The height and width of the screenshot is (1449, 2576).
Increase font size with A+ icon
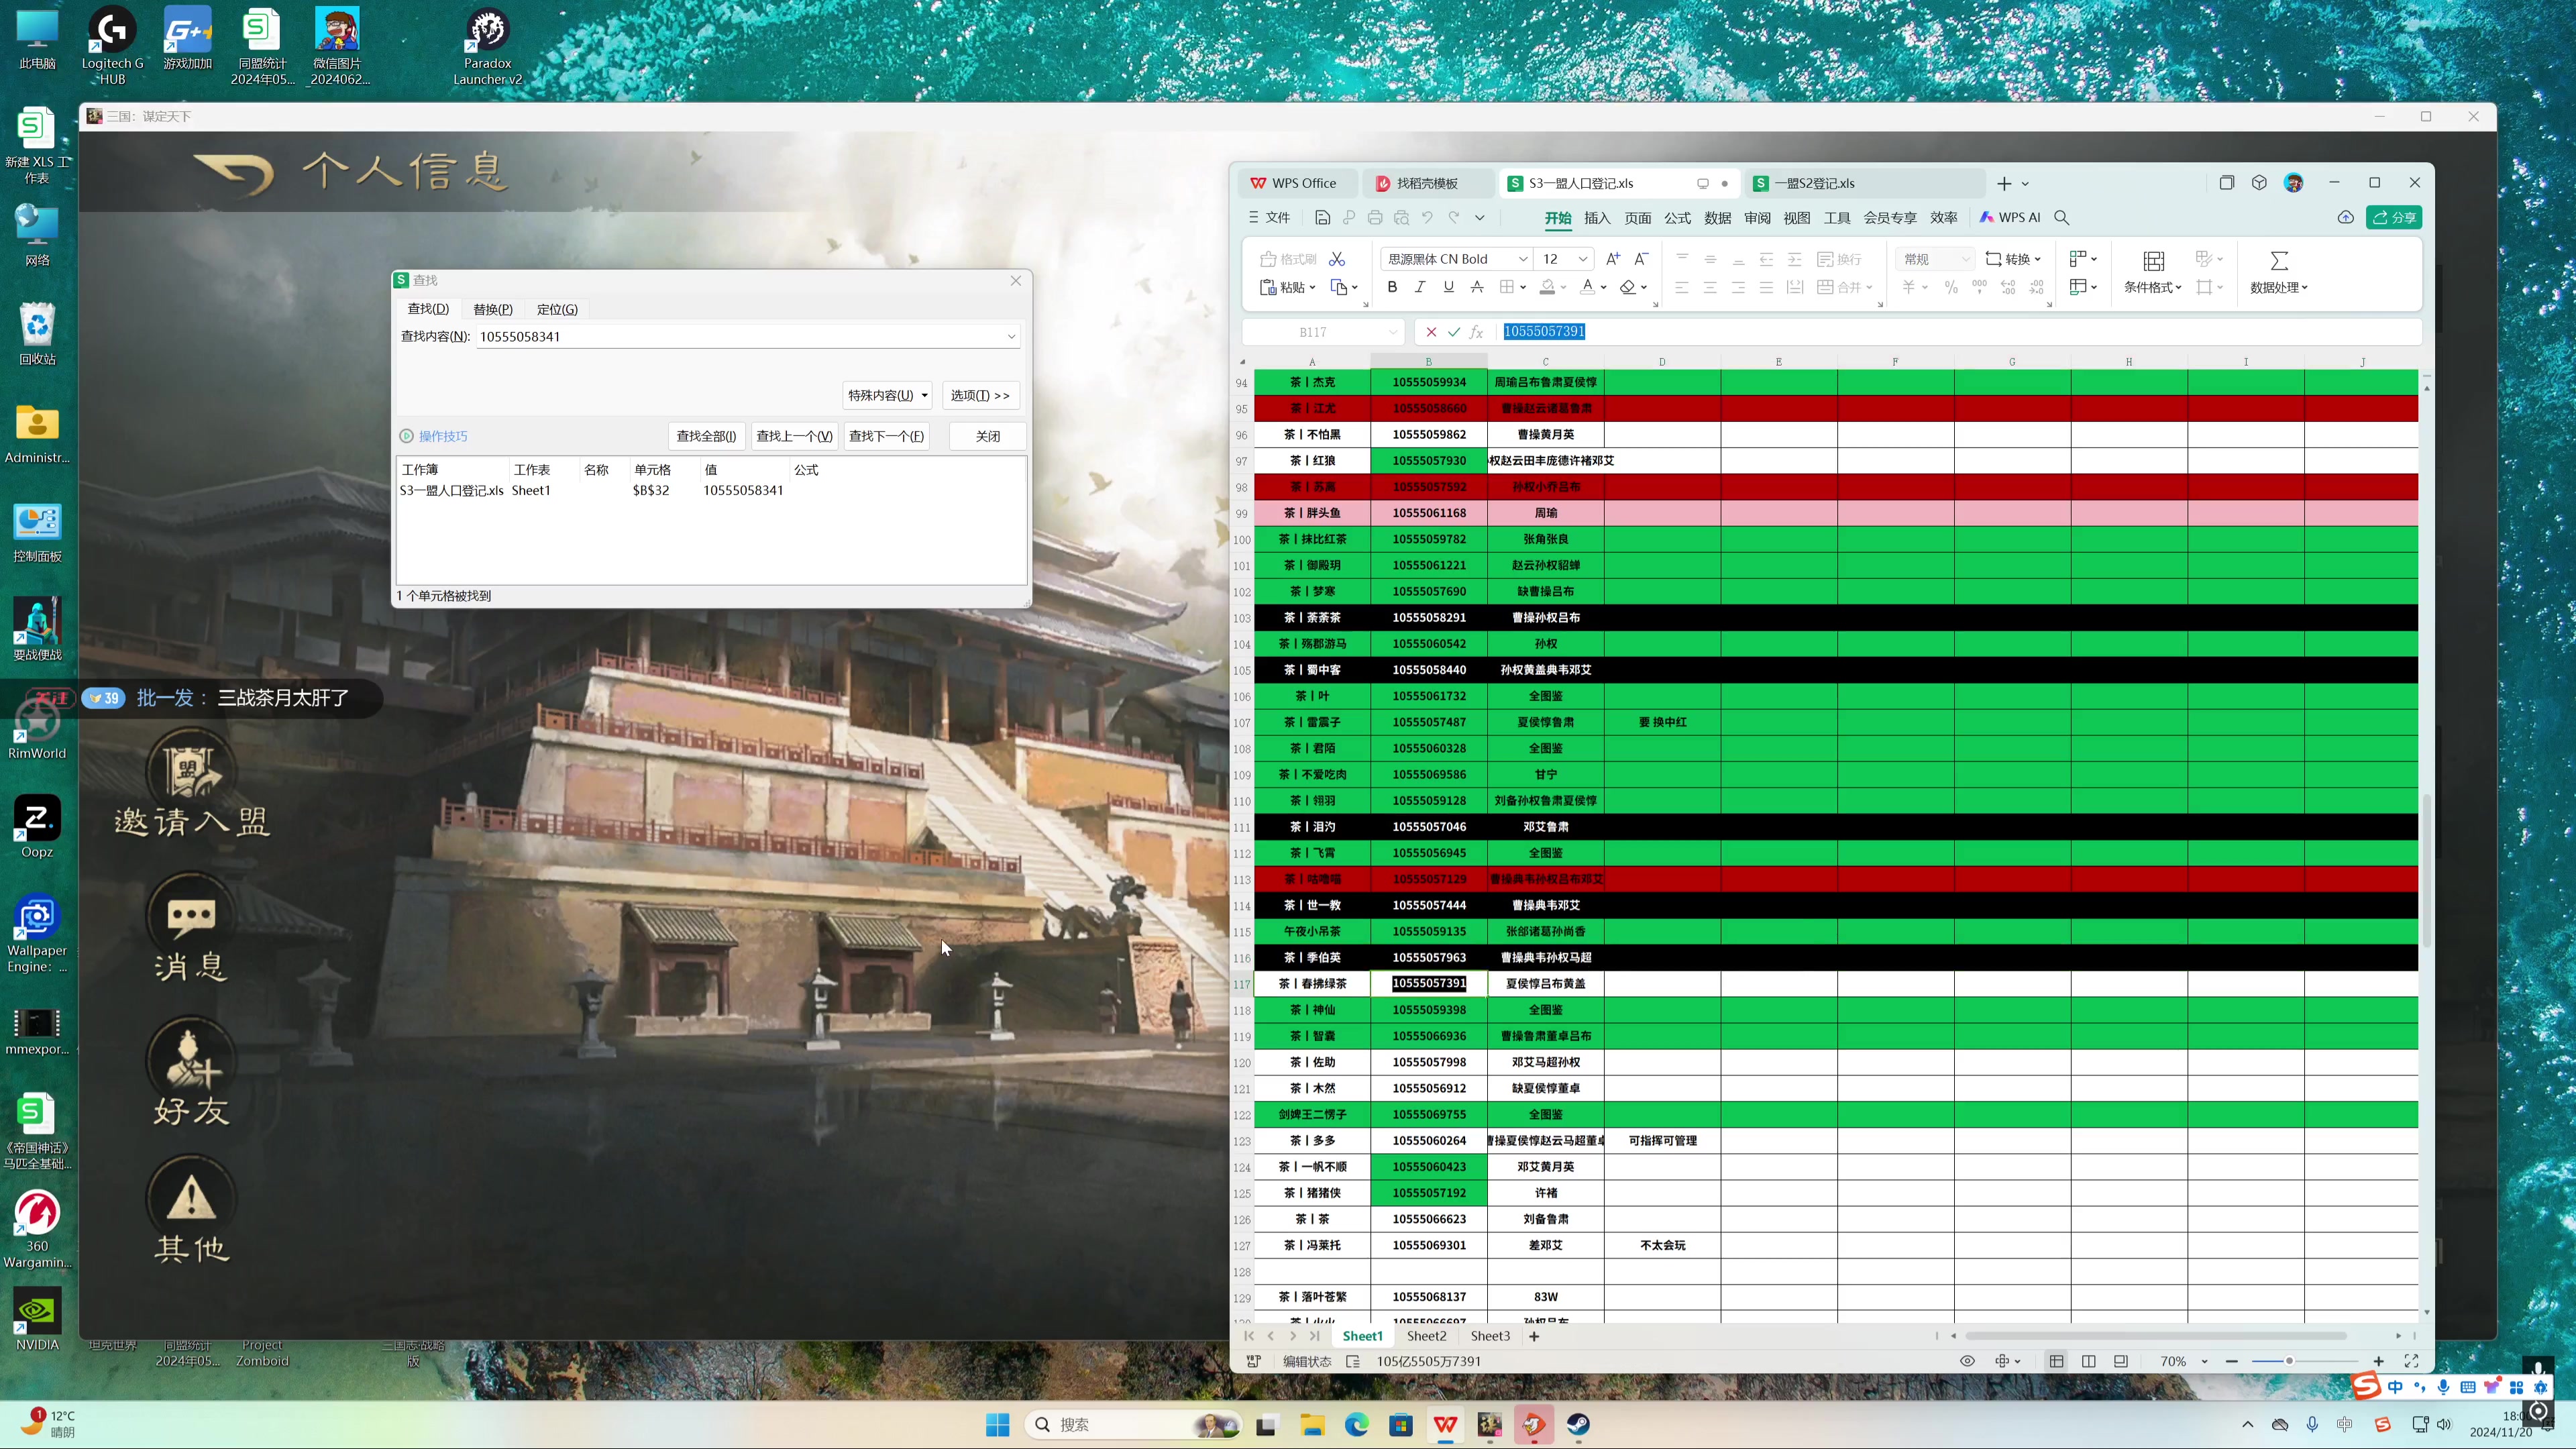click(1612, 259)
